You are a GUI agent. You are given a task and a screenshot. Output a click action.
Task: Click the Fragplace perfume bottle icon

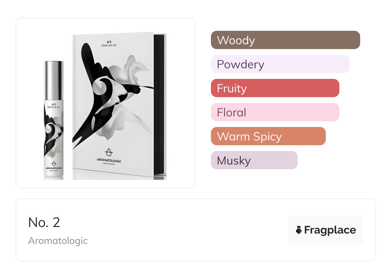coord(299,230)
